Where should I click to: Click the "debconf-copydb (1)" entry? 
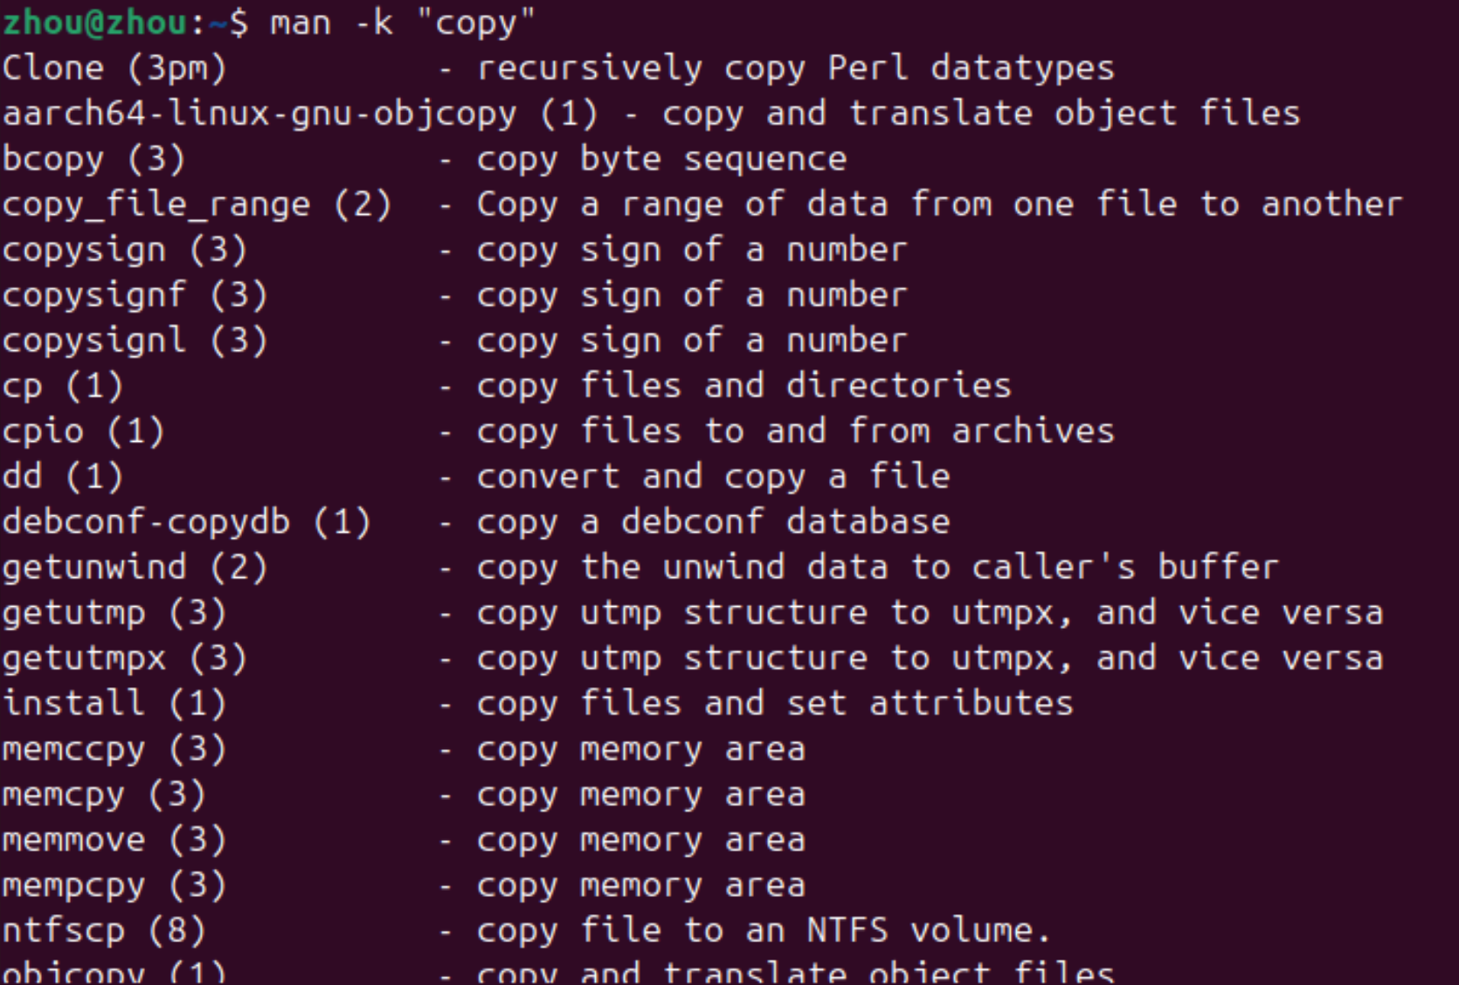(186, 522)
